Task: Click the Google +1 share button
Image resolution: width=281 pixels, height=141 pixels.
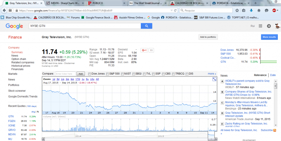Action: click(x=144, y=50)
